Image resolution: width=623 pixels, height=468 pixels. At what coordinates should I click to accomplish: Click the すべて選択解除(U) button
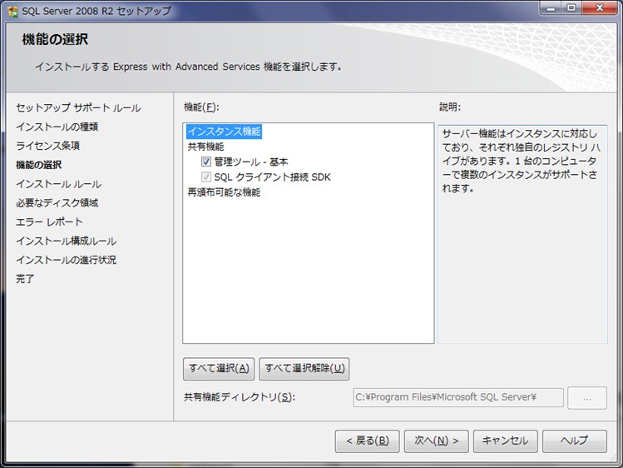pyautogui.click(x=304, y=369)
